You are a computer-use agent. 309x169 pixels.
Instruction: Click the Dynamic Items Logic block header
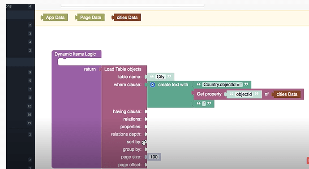(77, 54)
